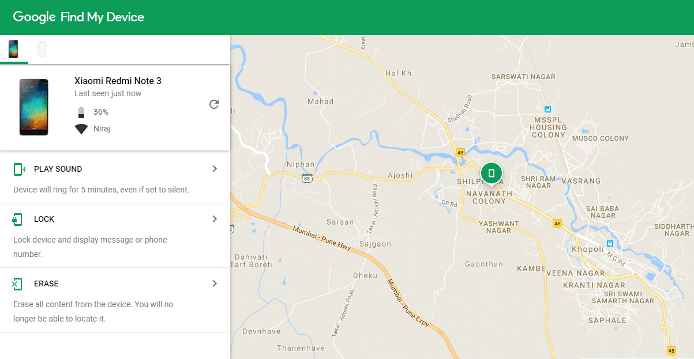The height and width of the screenshot is (359, 694).
Task: Click the SAI BABA NAGAR label on the map
Action: point(602,212)
